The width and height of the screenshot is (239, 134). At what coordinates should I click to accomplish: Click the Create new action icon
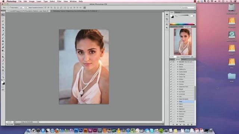point(188,124)
